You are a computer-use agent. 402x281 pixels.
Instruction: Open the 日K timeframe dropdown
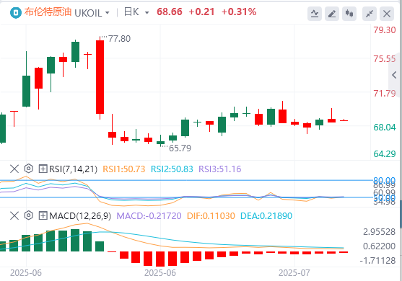click(136, 12)
